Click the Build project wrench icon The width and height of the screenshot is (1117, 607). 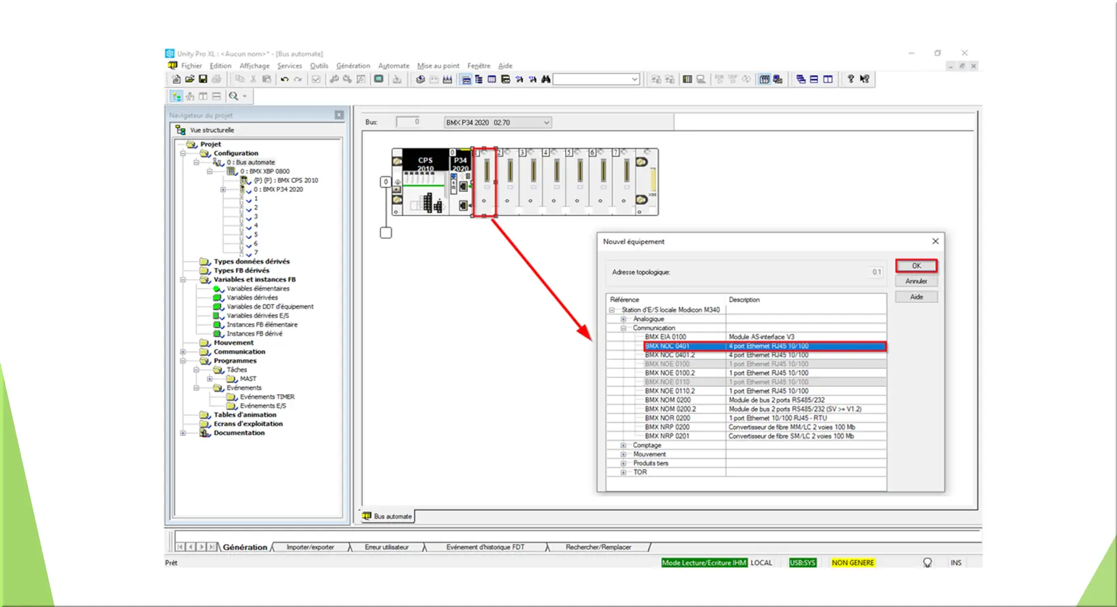pos(334,79)
